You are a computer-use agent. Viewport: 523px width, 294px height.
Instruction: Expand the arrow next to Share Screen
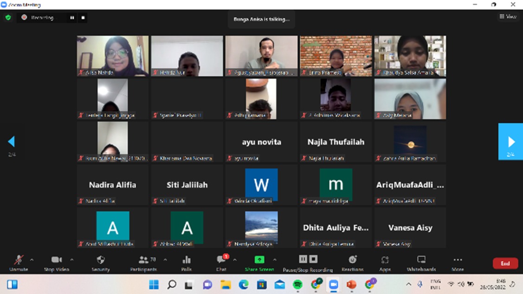[275, 260]
